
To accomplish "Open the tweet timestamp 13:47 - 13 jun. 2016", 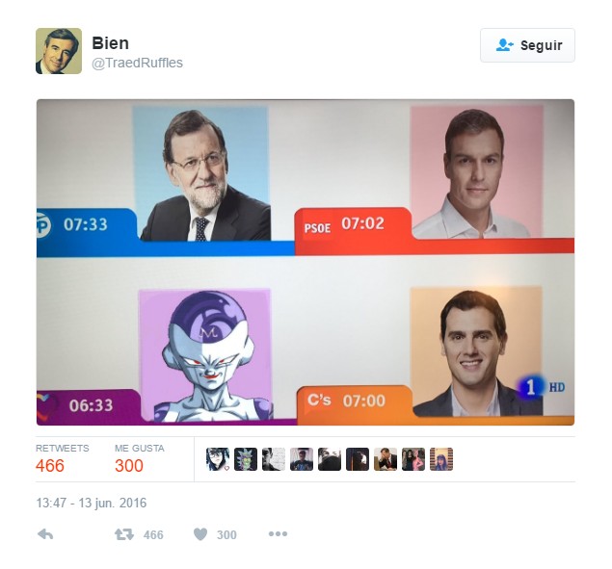I will coord(92,503).
